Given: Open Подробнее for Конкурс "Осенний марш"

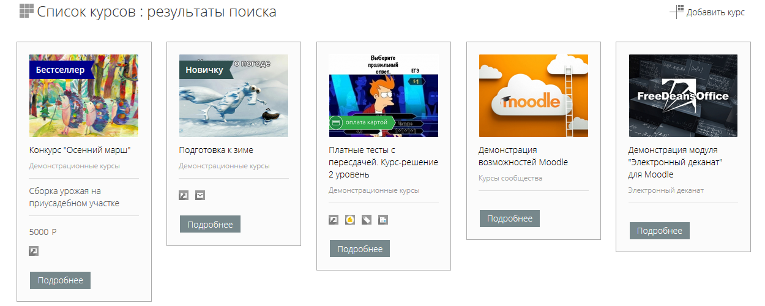Looking at the screenshot, I should coord(60,280).
